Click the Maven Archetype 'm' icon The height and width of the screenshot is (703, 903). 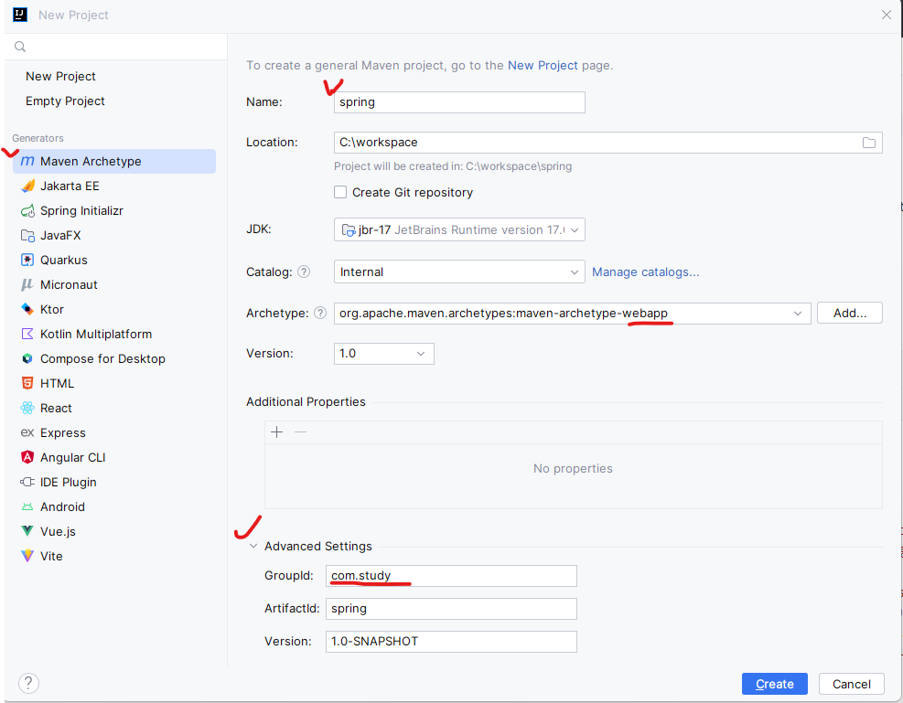coord(27,161)
